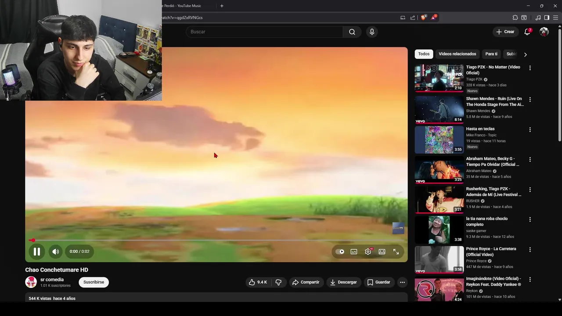This screenshot has width=562, height=316.
Task: Open the notifications bell
Action: (528, 32)
